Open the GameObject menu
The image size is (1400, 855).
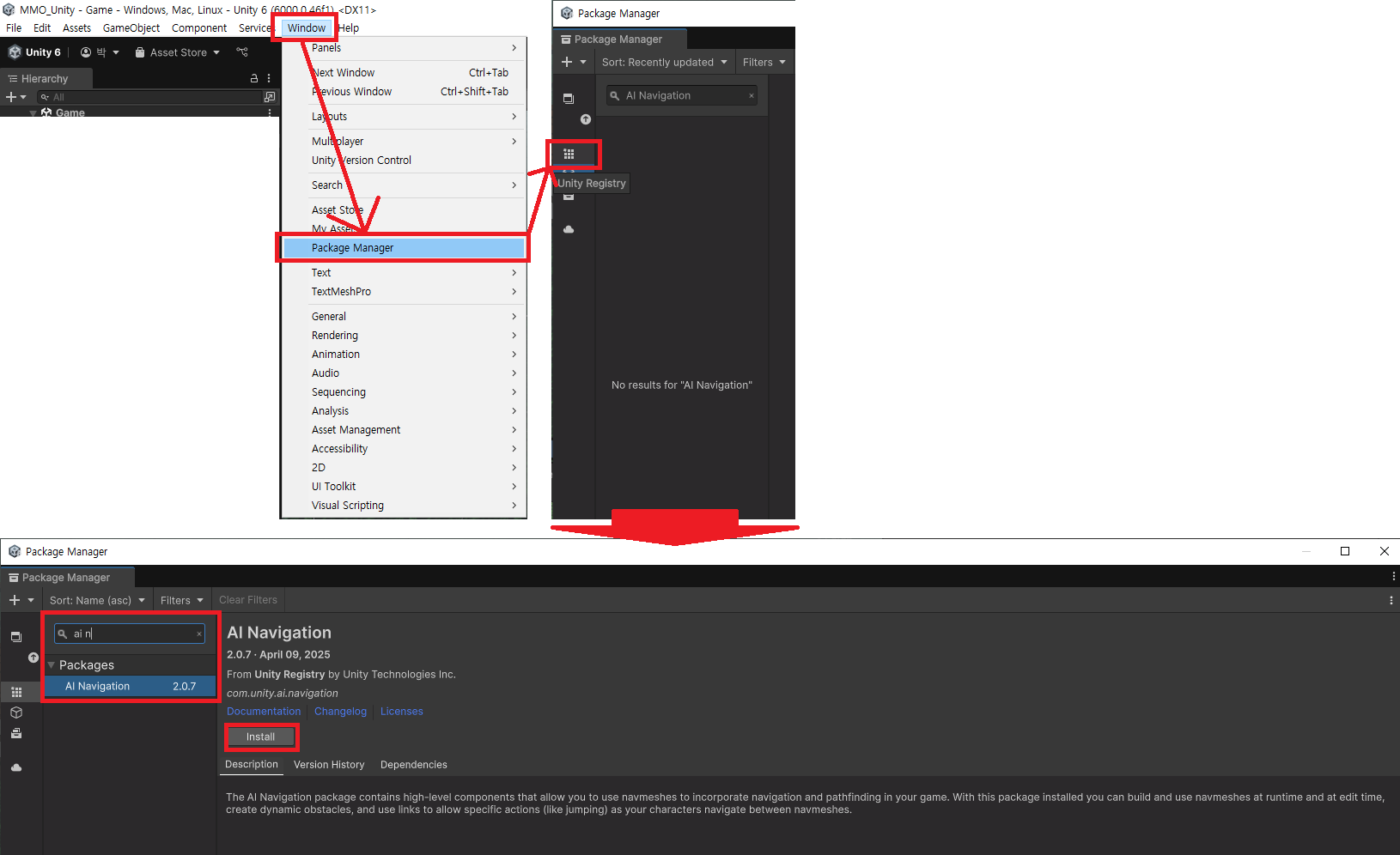(131, 27)
